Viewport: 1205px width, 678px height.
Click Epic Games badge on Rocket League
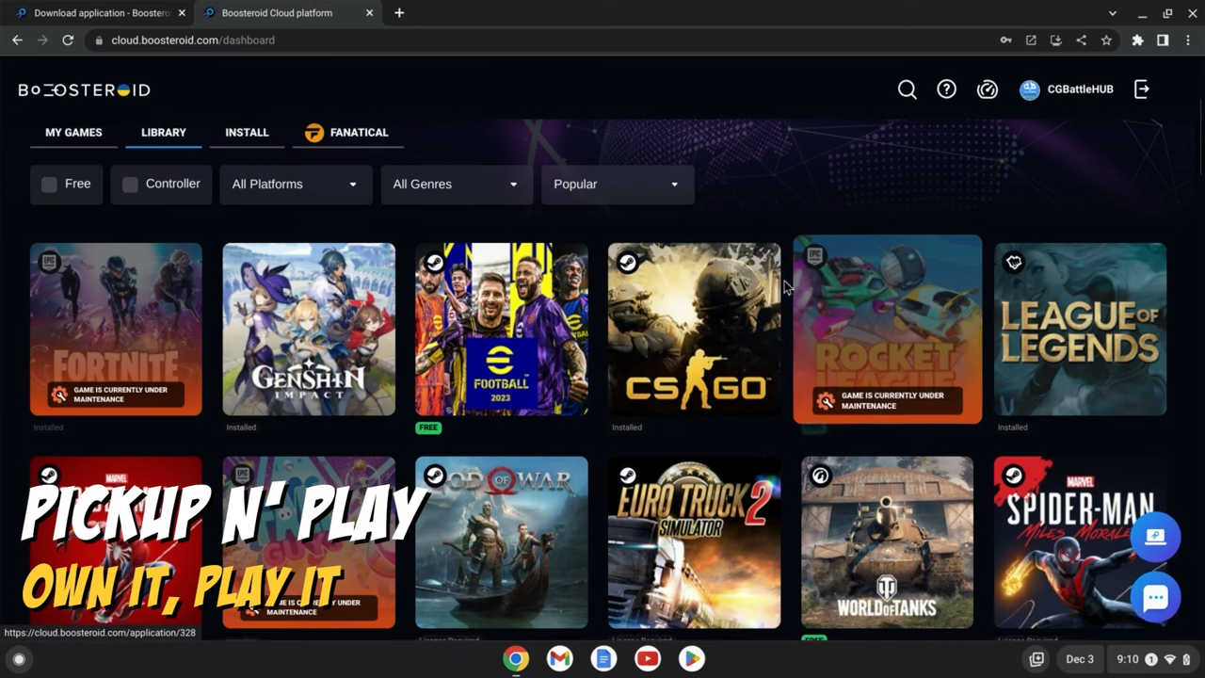[814, 256]
